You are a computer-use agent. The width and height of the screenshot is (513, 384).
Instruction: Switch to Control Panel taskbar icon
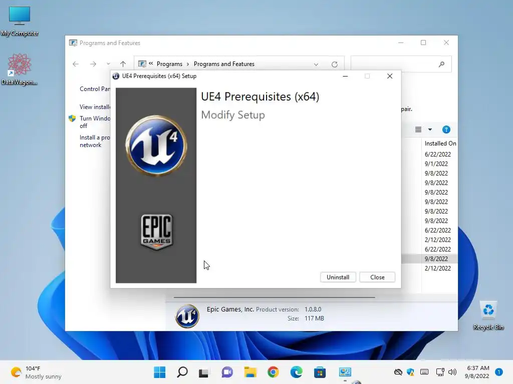pos(345,372)
